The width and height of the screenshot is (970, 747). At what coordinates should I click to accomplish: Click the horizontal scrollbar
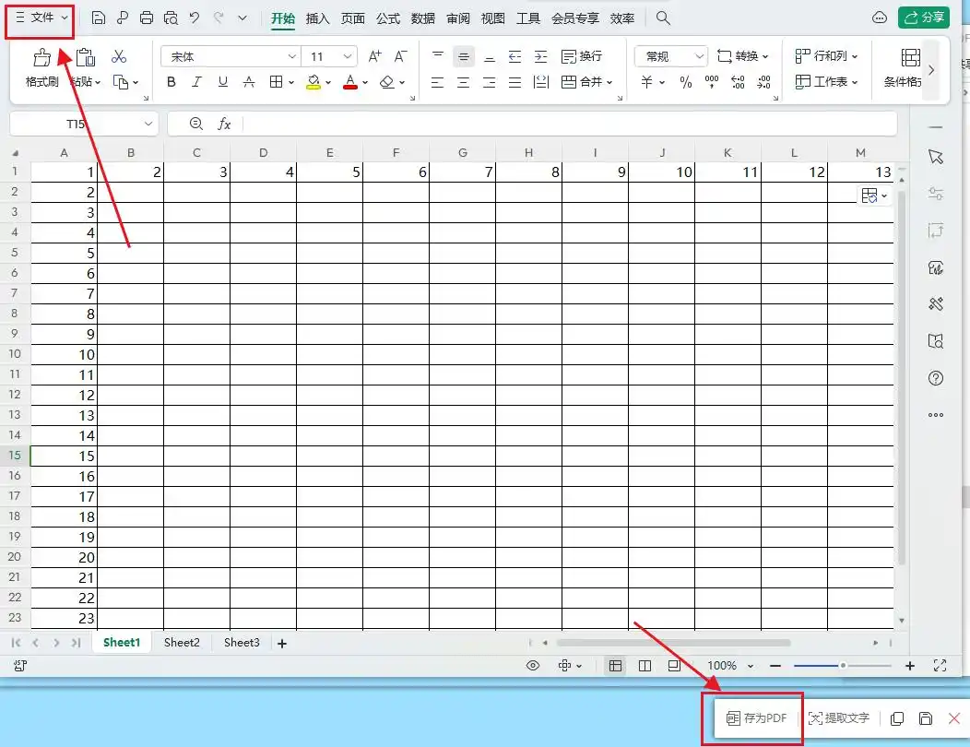coord(673,643)
